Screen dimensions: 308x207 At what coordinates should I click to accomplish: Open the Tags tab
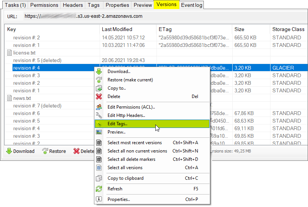94,5
